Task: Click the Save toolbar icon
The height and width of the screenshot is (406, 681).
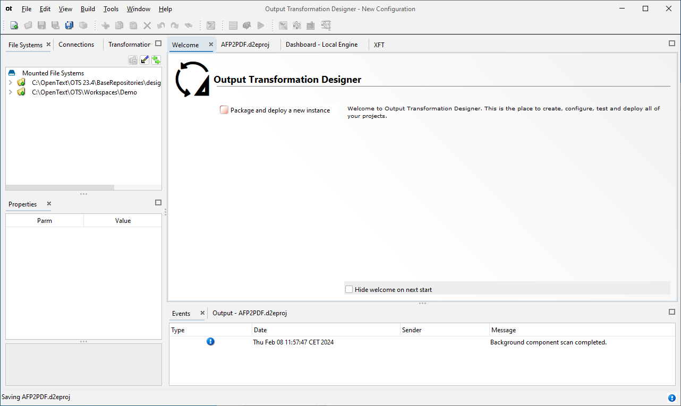Action: 42,25
